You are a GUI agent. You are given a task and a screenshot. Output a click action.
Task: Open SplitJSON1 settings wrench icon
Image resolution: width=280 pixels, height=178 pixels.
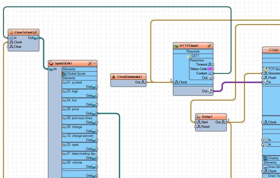tap(90, 63)
